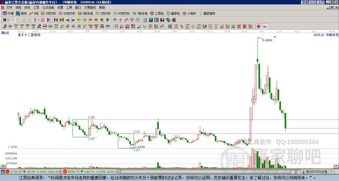Open the 9P四方形 tool
This screenshot has height=181, width=339.
pyautogui.click(x=67, y=13)
